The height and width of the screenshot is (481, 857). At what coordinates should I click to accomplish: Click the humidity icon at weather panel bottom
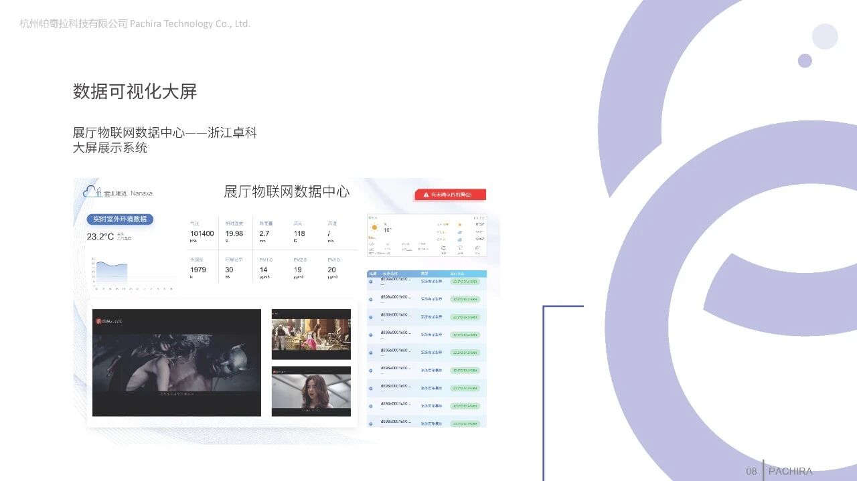[x=460, y=248]
